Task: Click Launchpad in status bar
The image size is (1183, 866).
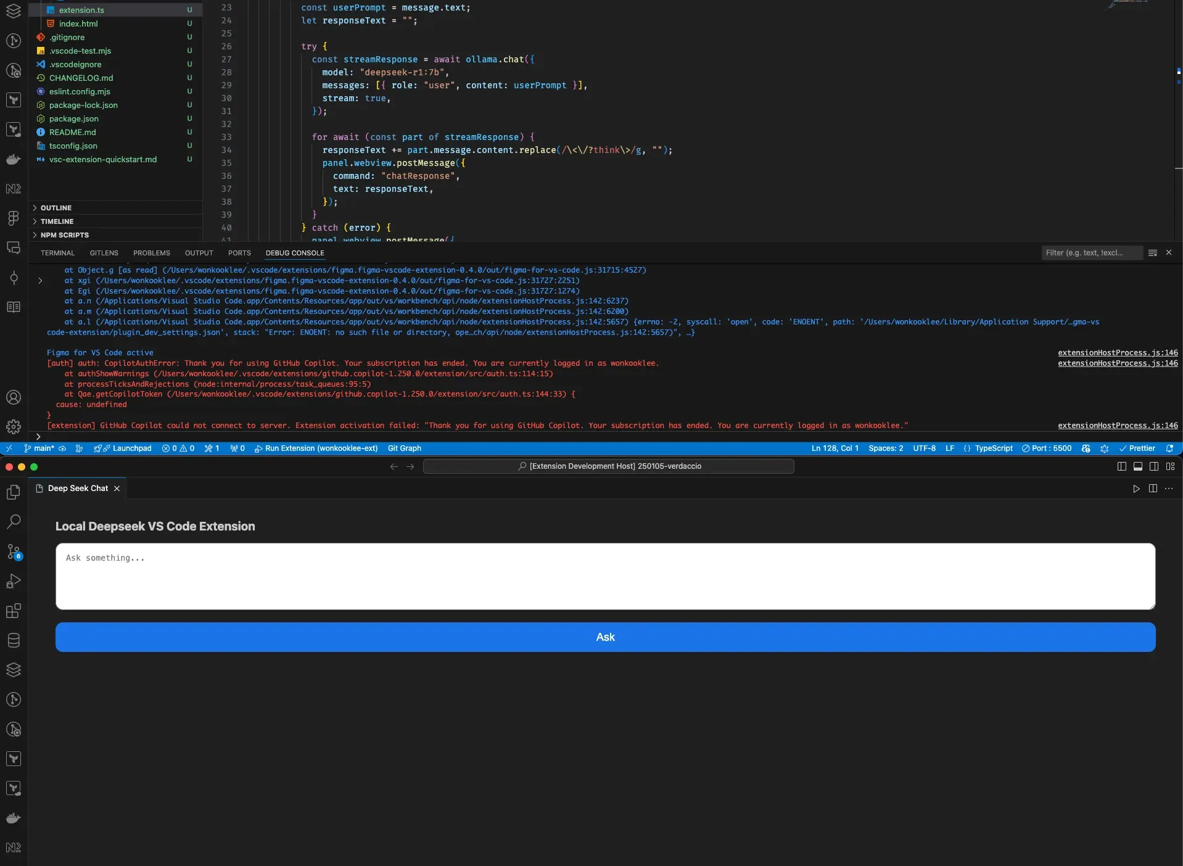Action: (x=123, y=448)
